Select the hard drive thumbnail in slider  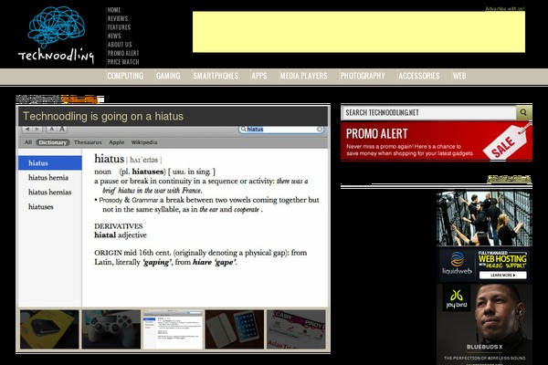click(x=49, y=329)
